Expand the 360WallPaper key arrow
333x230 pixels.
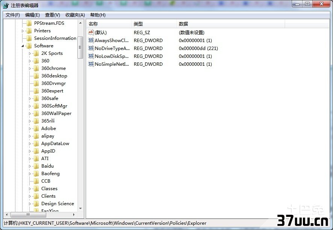pos(30,113)
